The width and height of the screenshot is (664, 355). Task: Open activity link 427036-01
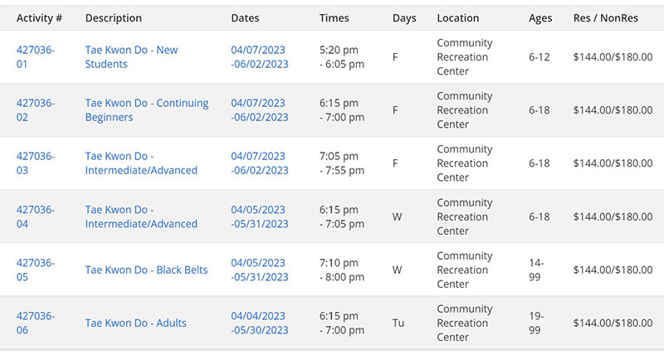35,56
